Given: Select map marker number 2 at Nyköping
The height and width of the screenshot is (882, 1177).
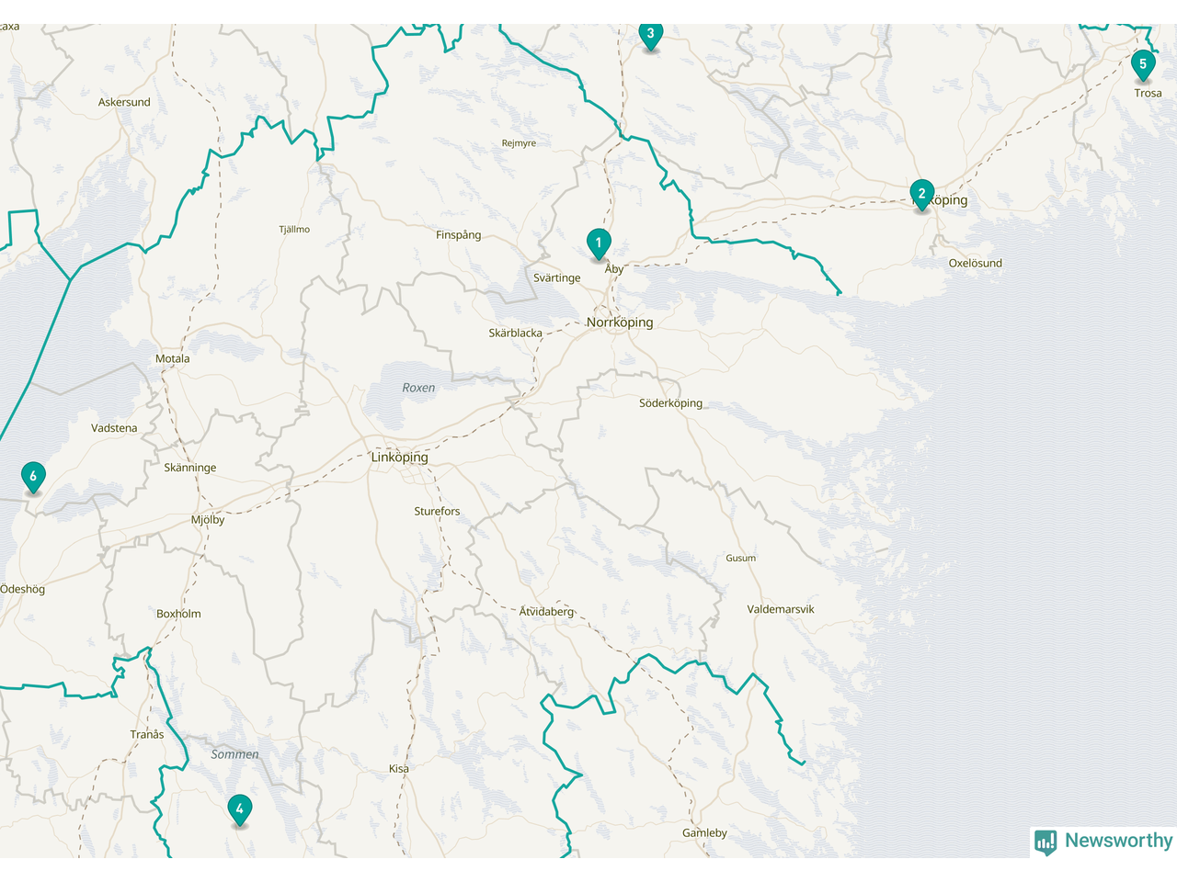Looking at the screenshot, I should [x=921, y=194].
